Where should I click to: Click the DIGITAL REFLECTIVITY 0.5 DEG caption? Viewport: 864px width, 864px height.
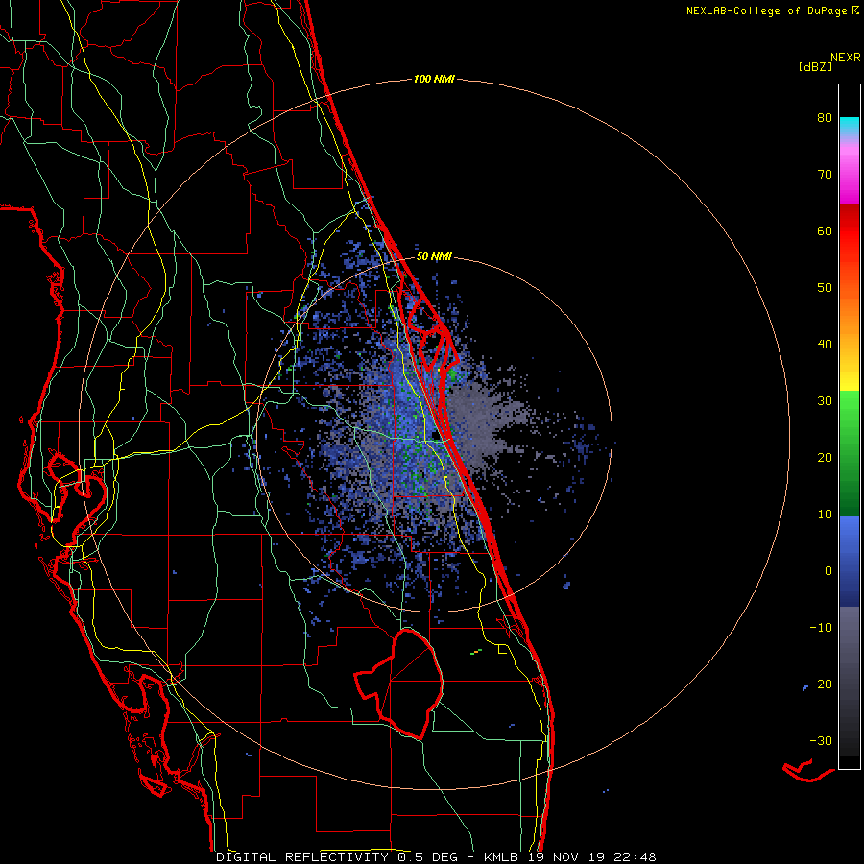[342, 857]
